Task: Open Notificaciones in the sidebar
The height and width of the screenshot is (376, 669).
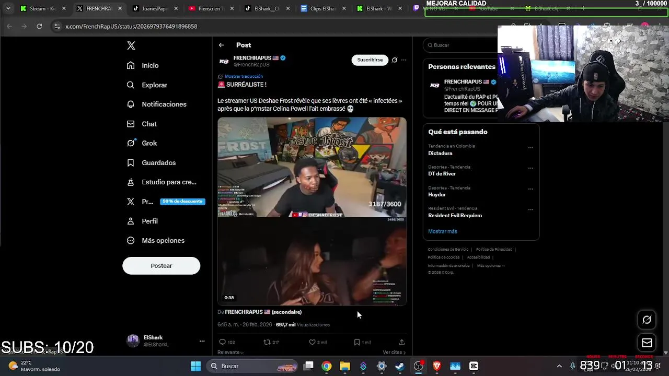Action: [x=156, y=104]
